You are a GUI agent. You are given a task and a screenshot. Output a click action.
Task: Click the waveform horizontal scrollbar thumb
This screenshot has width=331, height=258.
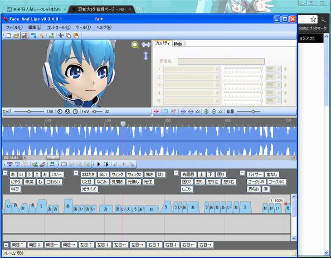(53, 158)
